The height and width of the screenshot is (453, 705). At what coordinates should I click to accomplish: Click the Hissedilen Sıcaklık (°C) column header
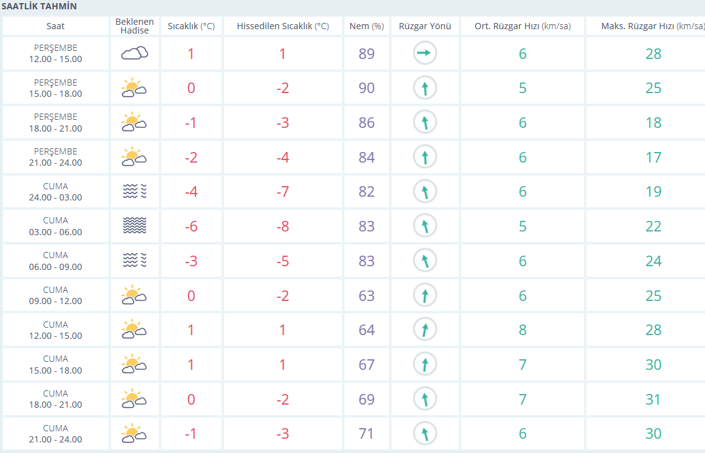pos(282,26)
